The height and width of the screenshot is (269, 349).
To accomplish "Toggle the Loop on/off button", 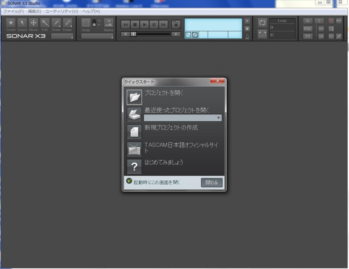I will point(262,23).
